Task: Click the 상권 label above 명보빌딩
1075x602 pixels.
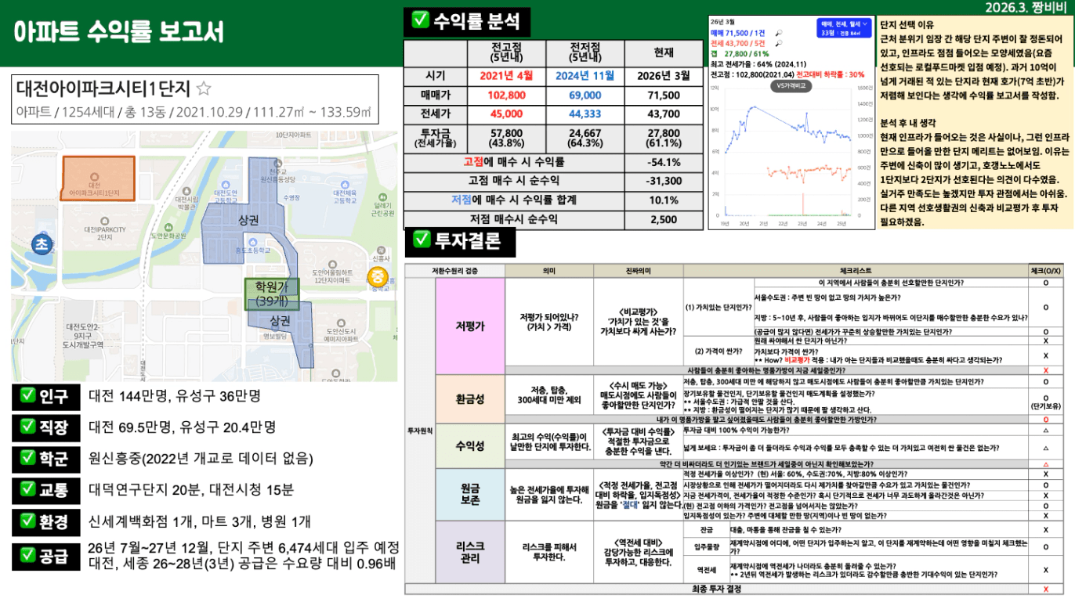Action: 280,321
